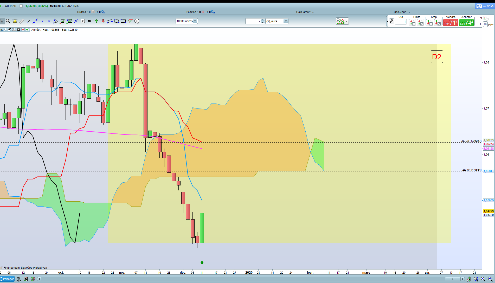Click the 1,05009 price axis label

click(488, 200)
